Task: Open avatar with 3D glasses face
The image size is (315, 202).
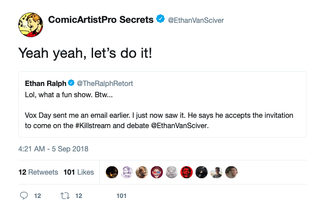Action: [157, 172]
